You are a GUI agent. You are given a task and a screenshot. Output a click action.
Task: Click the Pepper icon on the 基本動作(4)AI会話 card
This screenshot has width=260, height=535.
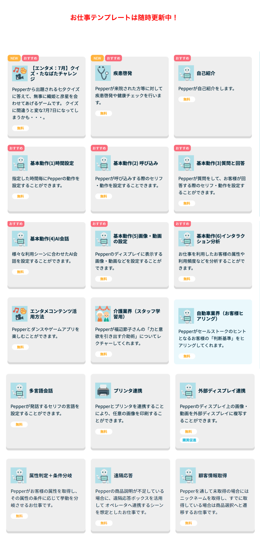[x=19, y=239]
